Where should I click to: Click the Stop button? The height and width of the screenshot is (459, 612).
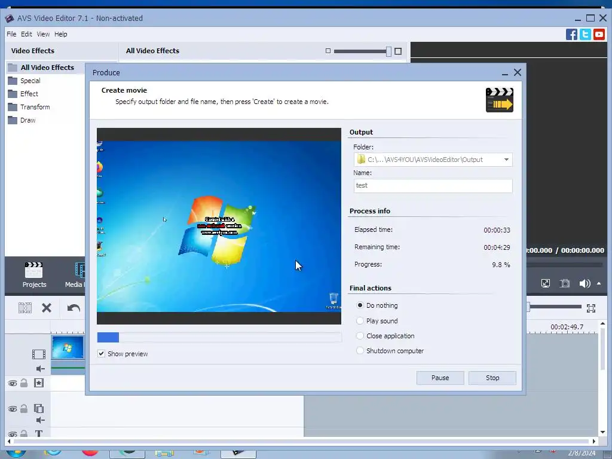(492, 378)
